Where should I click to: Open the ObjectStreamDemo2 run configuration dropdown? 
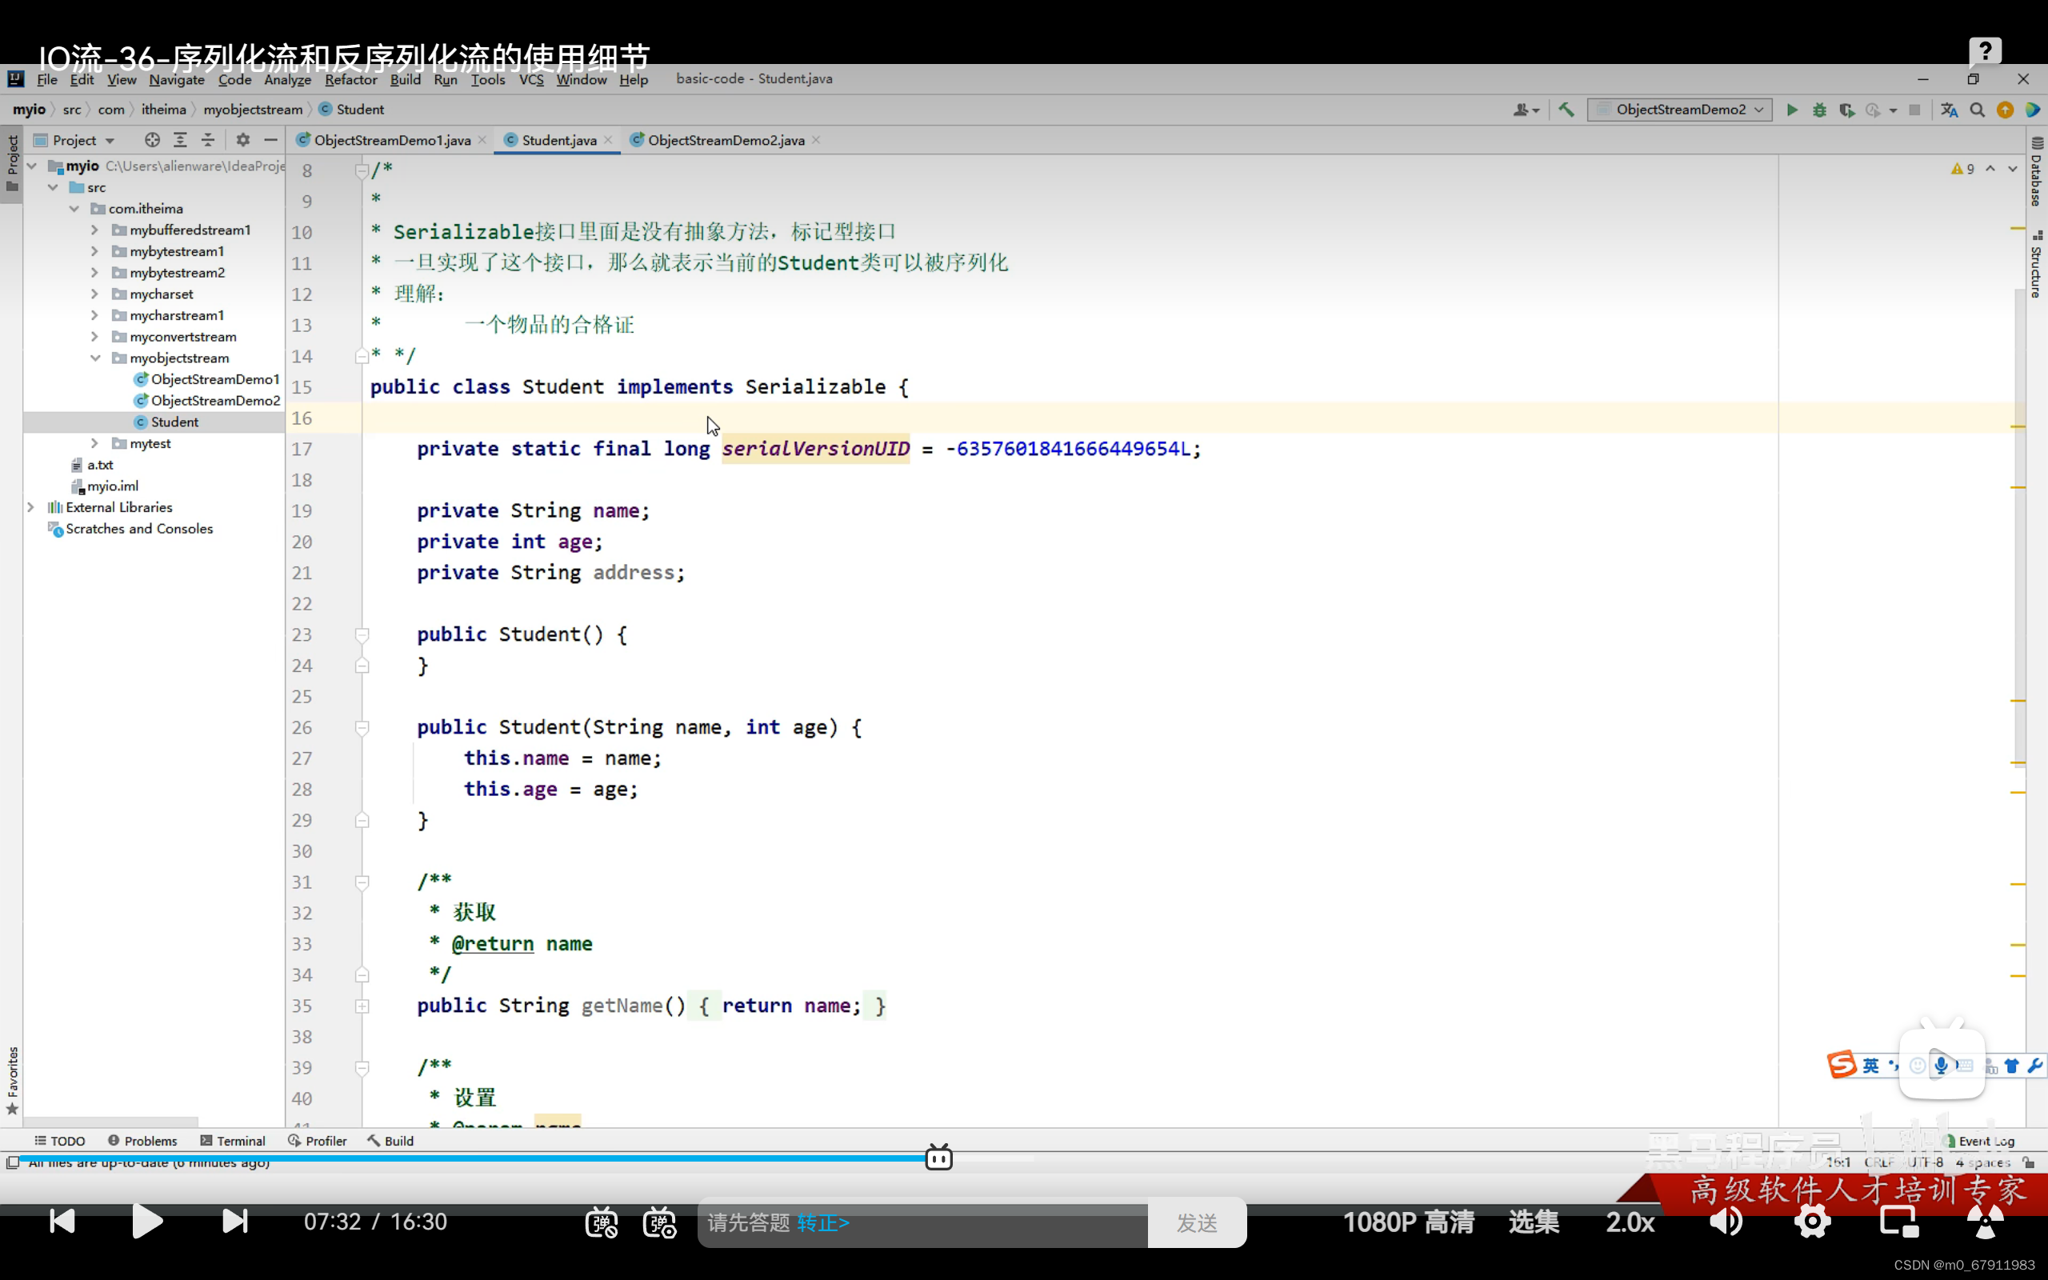(1680, 110)
